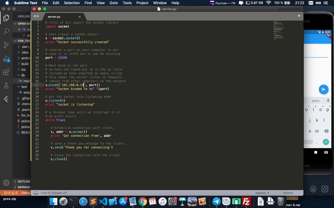This screenshot has width=334, height=208.
Task: Expand VS Code OUTLINE section
Action: [x=22, y=181]
